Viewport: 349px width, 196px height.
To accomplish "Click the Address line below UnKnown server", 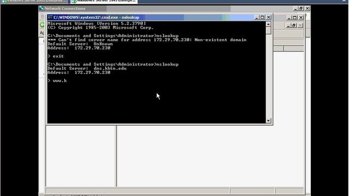I will [x=79, y=48].
